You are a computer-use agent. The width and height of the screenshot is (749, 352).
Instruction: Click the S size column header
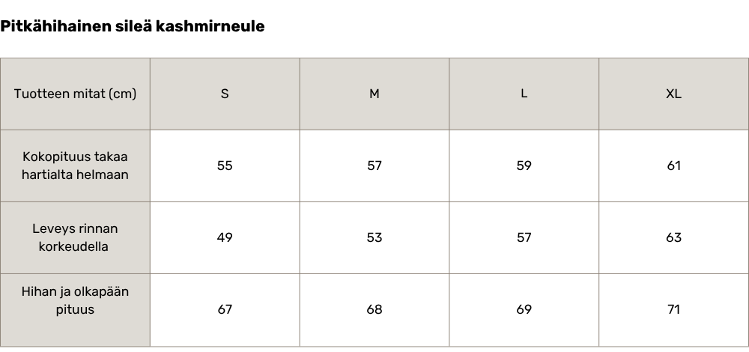point(225,94)
